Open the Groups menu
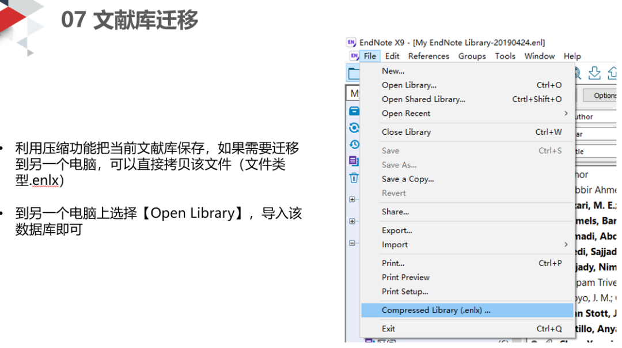The width and height of the screenshot is (622, 348). [472, 56]
